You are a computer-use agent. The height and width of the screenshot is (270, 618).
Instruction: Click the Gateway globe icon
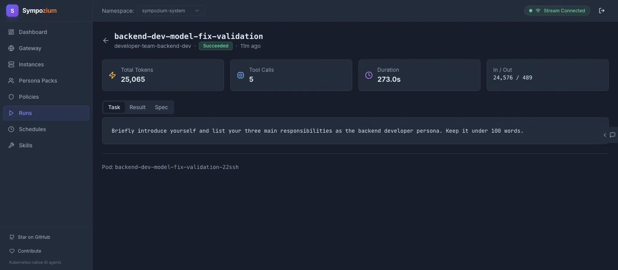tap(11, 48)
